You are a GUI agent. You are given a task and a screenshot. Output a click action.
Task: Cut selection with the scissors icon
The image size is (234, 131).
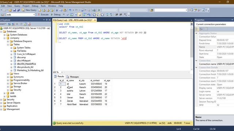pos(57,10)
